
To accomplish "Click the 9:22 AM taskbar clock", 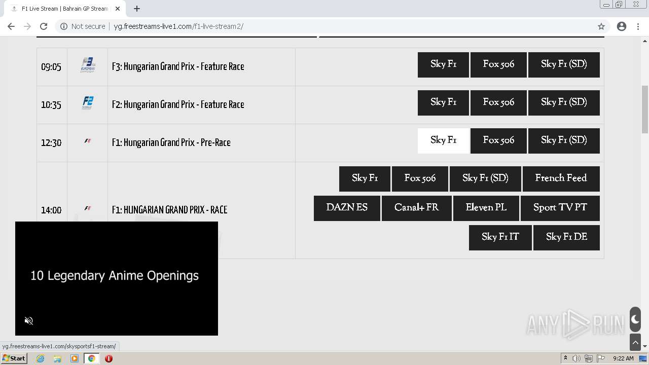I will pyautogui.click(x=623, y=358).
